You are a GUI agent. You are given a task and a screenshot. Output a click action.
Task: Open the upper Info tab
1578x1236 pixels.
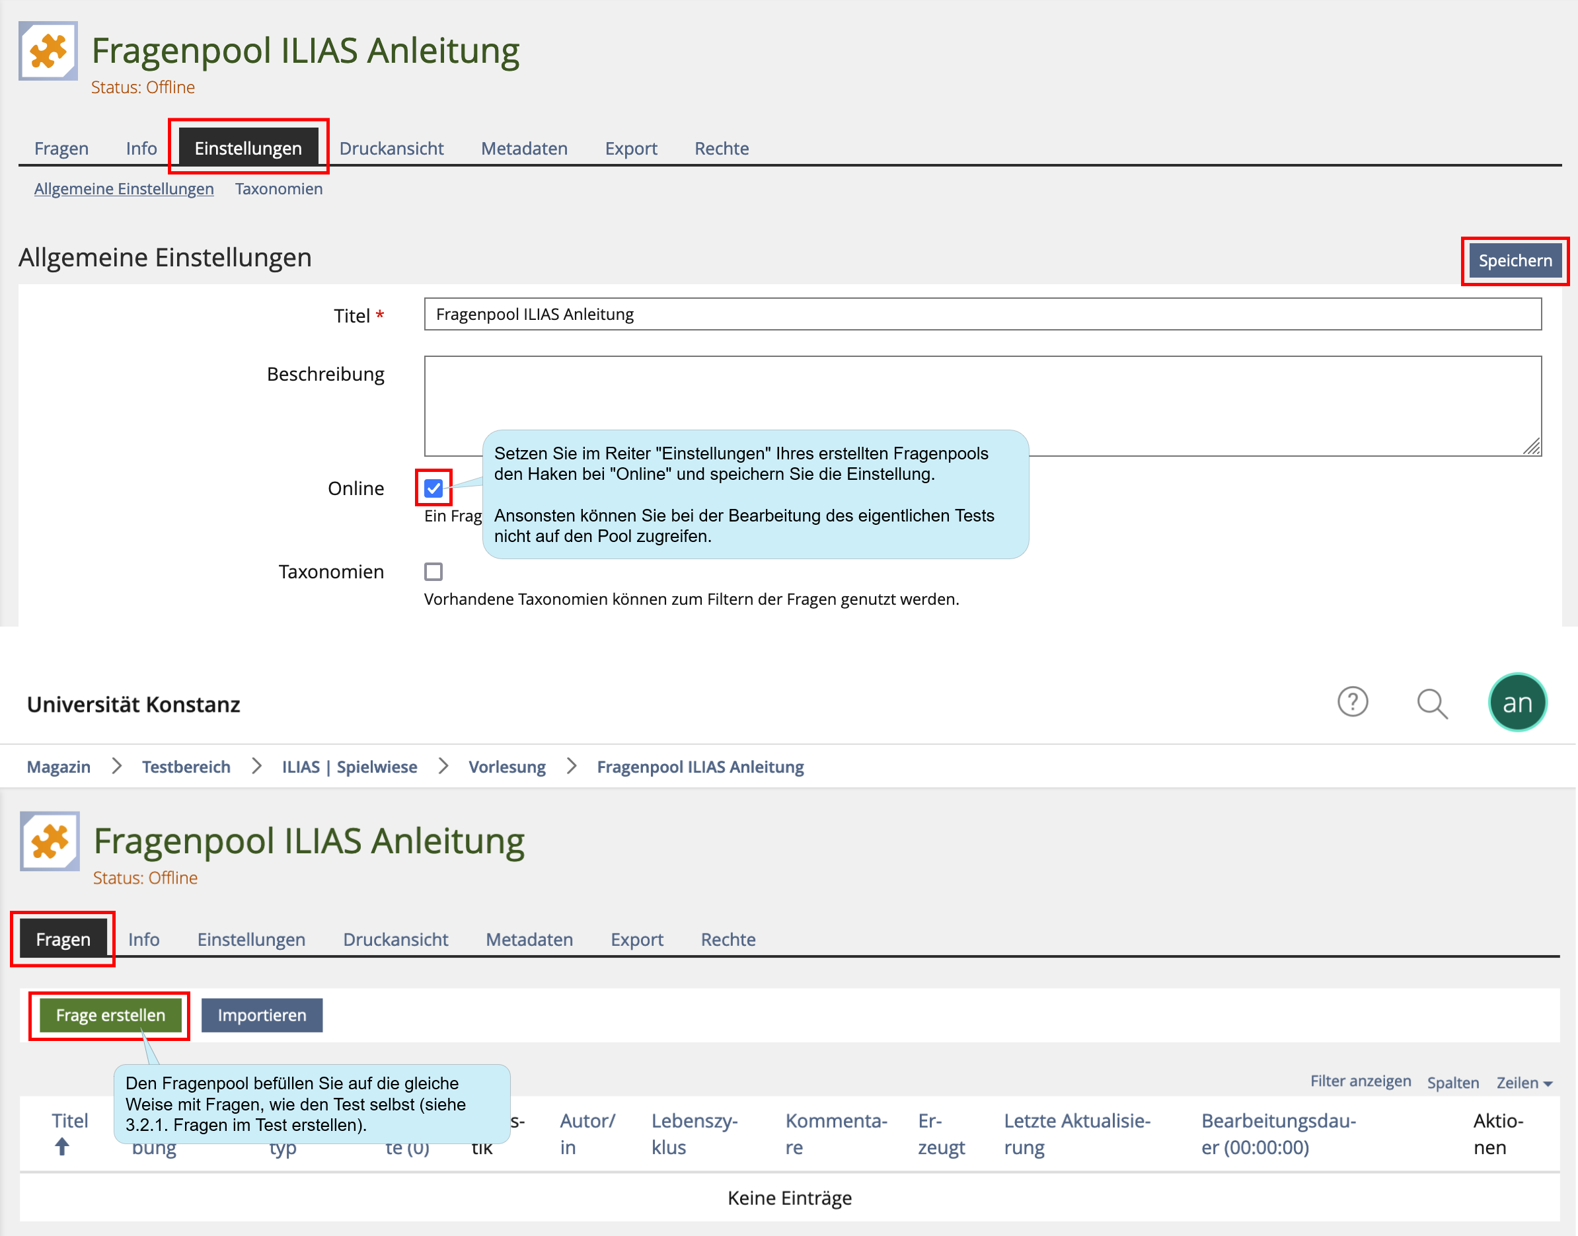tap(141, 148)
